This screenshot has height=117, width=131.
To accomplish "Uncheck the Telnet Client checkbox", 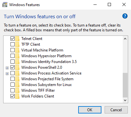I will pos(12,39).
